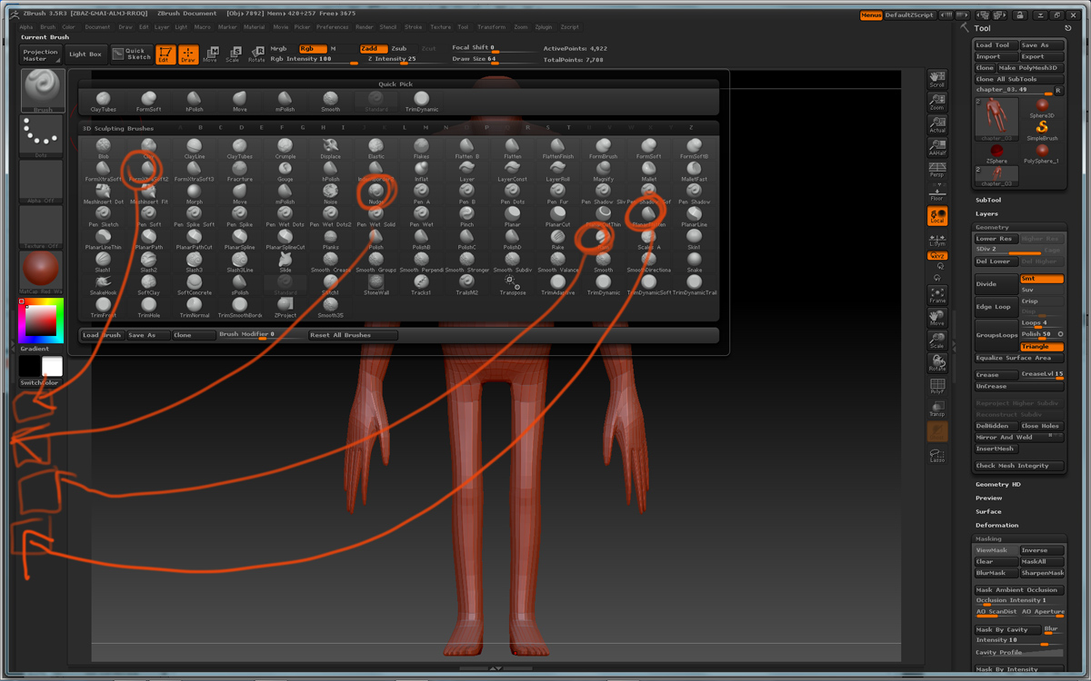This screenshot has height=681, width=1091.
Task: Select ClayTubes in the Quick Pick row
Action: coord(103,102)
